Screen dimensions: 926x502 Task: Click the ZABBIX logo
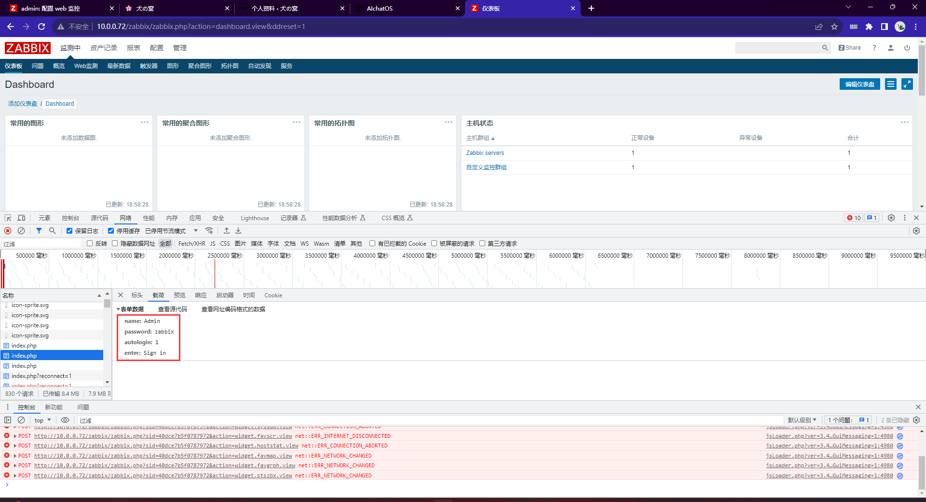[x=27, y=48]
